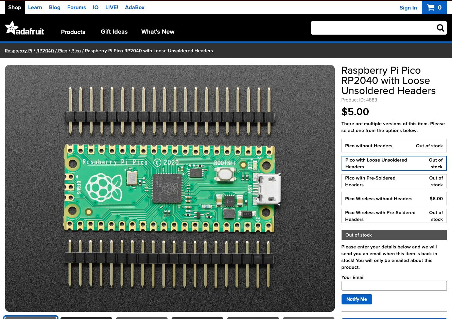Open the Adafruit logo homepage link

[x=24, y=28]
